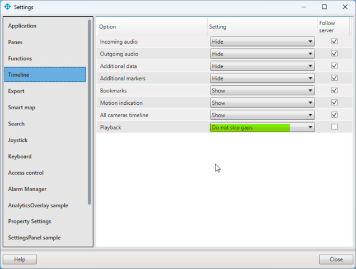Expand the Playback dropdown showing Do not skip gaps

click(262, 127)
